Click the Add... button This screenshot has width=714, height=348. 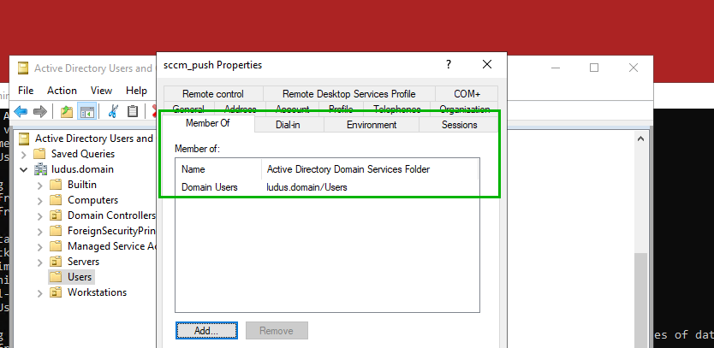[x=207, y=331]
